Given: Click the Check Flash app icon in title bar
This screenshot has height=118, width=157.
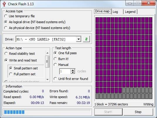Looking at the screenshot, I should (x=4, y=4).
